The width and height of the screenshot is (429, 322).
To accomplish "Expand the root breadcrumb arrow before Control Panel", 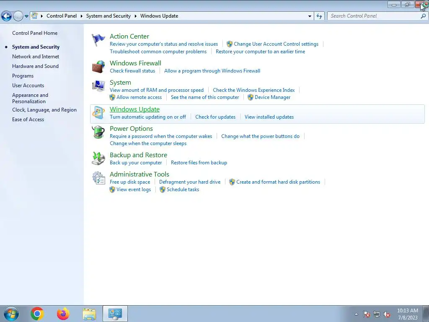I will [42, 16].
